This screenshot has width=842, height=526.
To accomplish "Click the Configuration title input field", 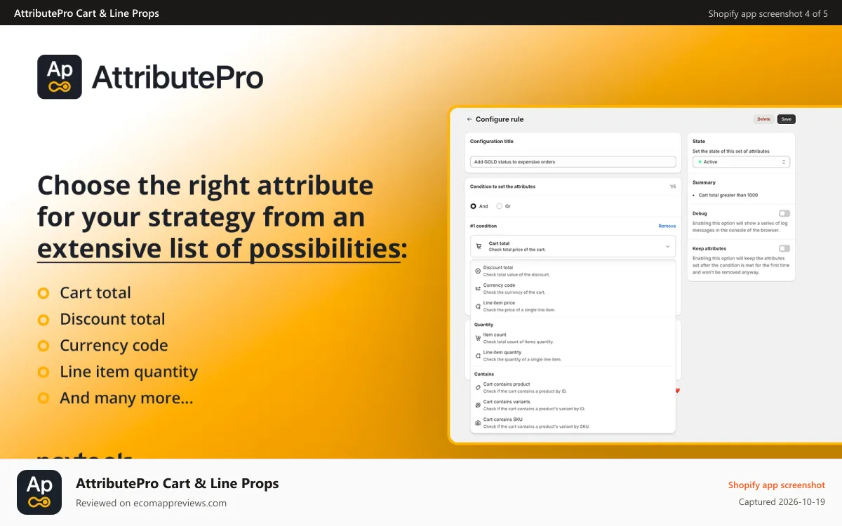I will point(573,162).
